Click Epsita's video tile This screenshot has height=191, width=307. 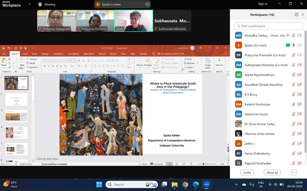coord(133,21)
